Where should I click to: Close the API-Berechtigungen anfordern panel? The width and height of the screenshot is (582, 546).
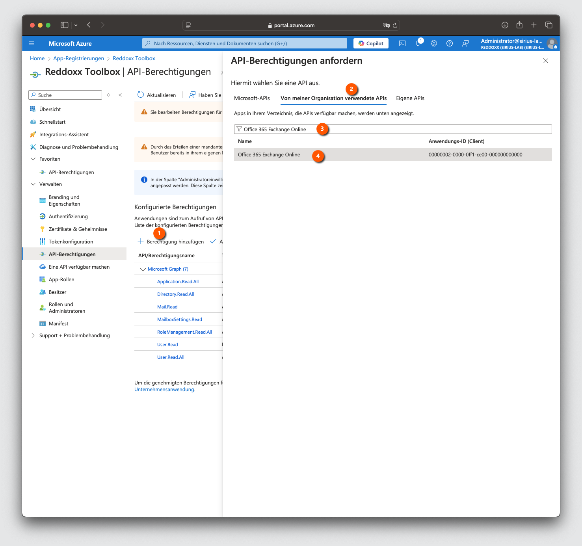(546, 61)
